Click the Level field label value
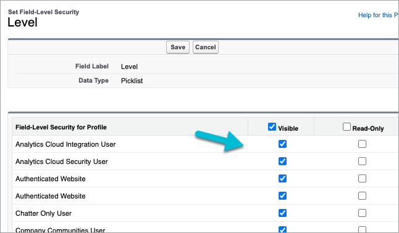Viewport: 399px width, 233px height. (129, 67)
